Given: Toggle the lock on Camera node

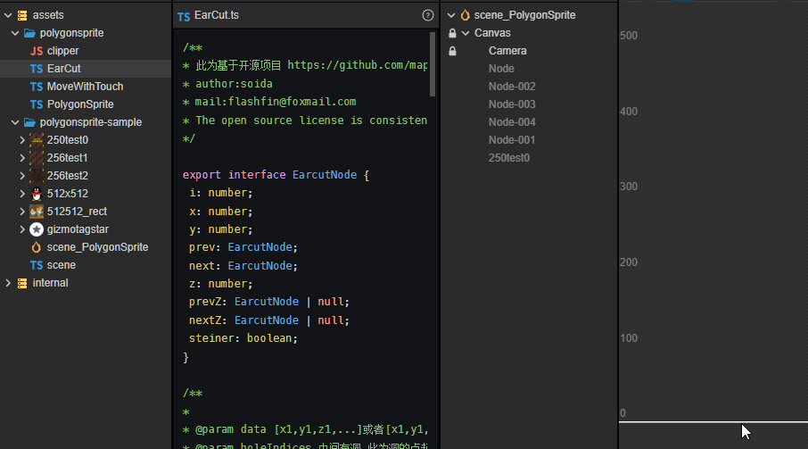Looking at the screenshot, I should [x=452, y=51].
